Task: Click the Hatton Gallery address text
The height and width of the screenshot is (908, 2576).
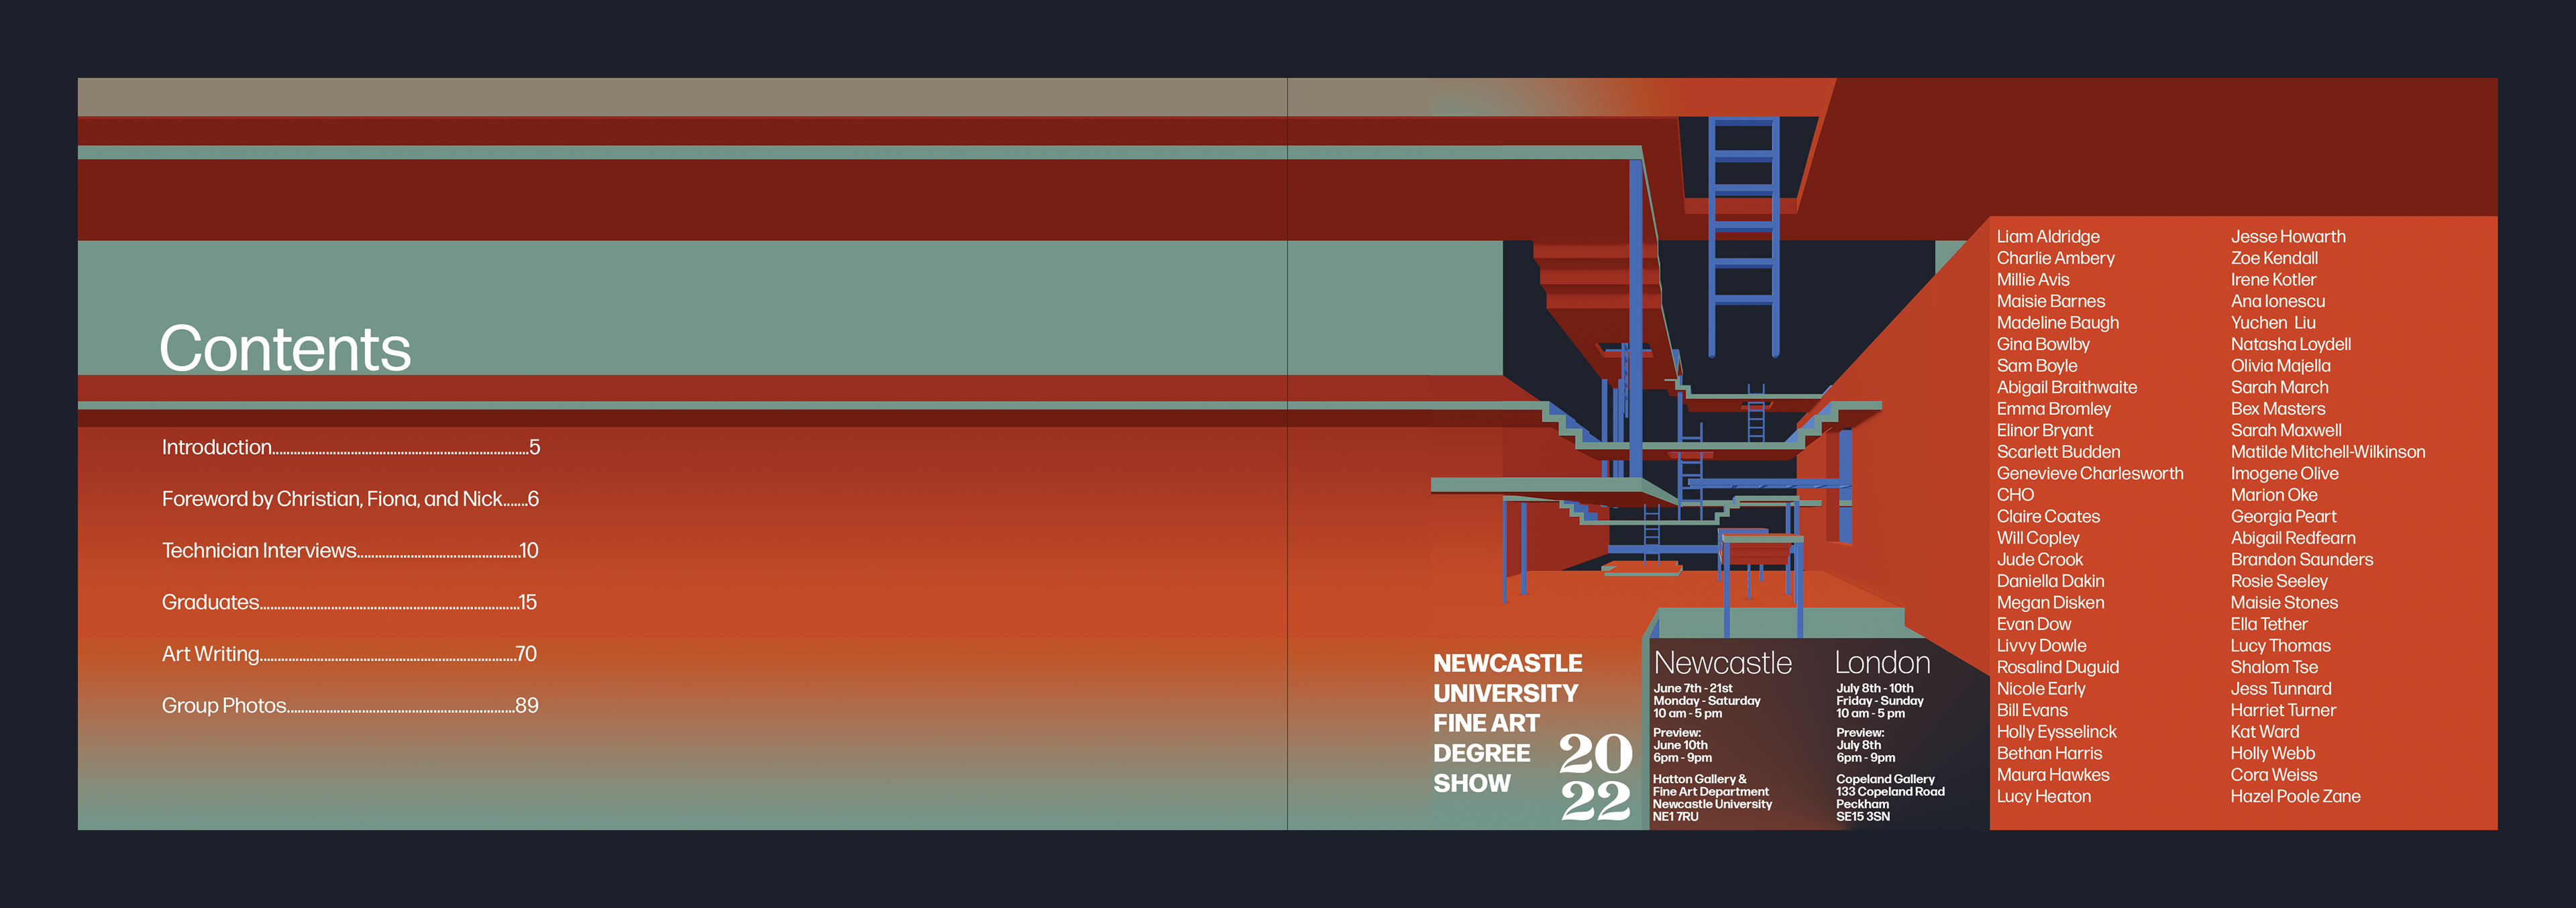Action: pyautogui.click(x=1712, y=797)
